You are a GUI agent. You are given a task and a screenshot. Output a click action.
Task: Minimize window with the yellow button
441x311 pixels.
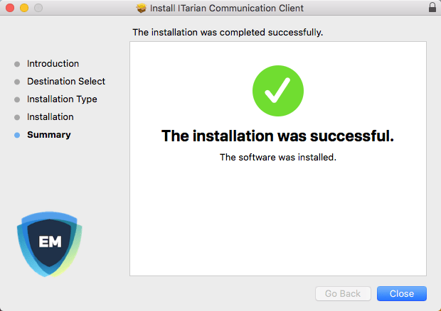23,8
